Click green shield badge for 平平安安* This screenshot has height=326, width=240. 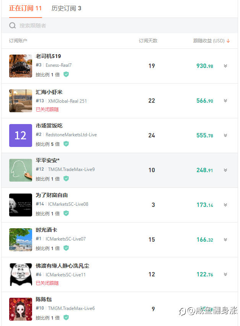pyautogui.click(x=66, y=178)
